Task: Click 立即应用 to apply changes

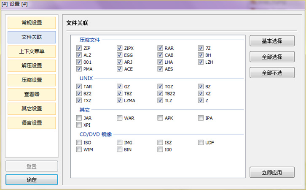Action: (x=271, y=173)
